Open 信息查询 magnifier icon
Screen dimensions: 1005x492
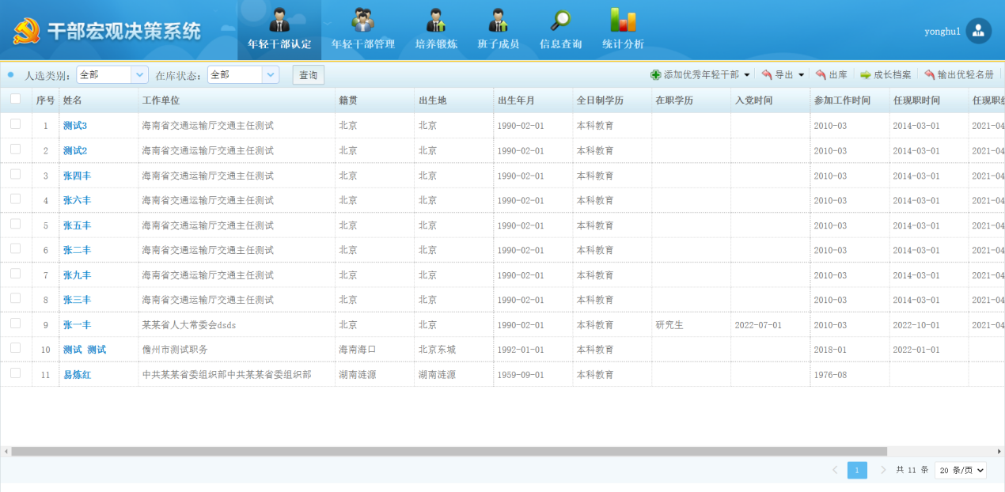560,20
